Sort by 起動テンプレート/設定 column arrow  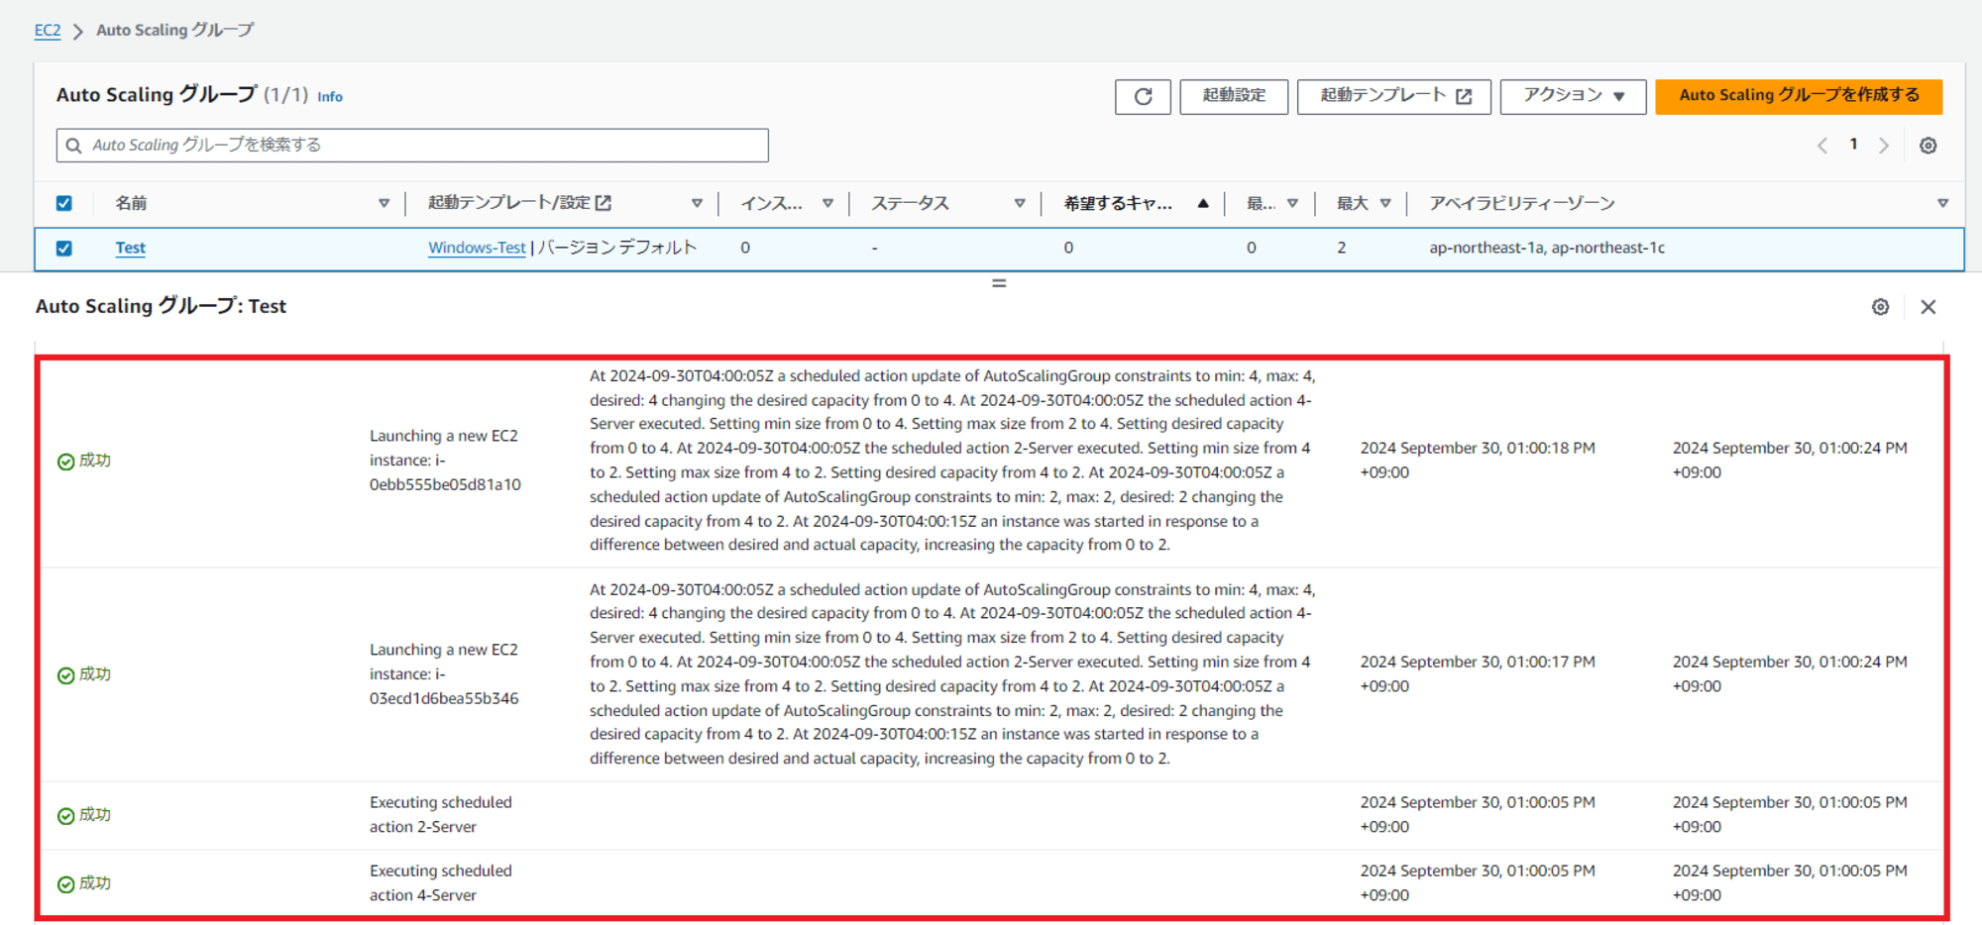pos(697,203)
